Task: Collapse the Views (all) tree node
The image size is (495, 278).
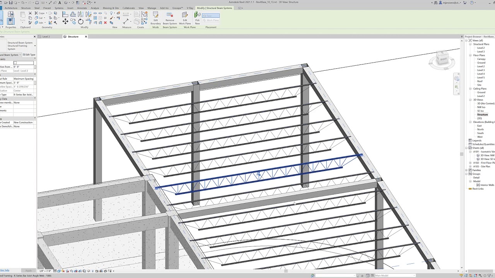Action: click(467, 41)
